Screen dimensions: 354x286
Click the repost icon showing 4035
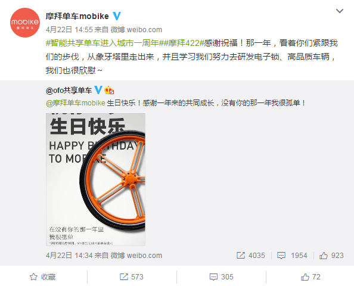(x=241, y=255)
